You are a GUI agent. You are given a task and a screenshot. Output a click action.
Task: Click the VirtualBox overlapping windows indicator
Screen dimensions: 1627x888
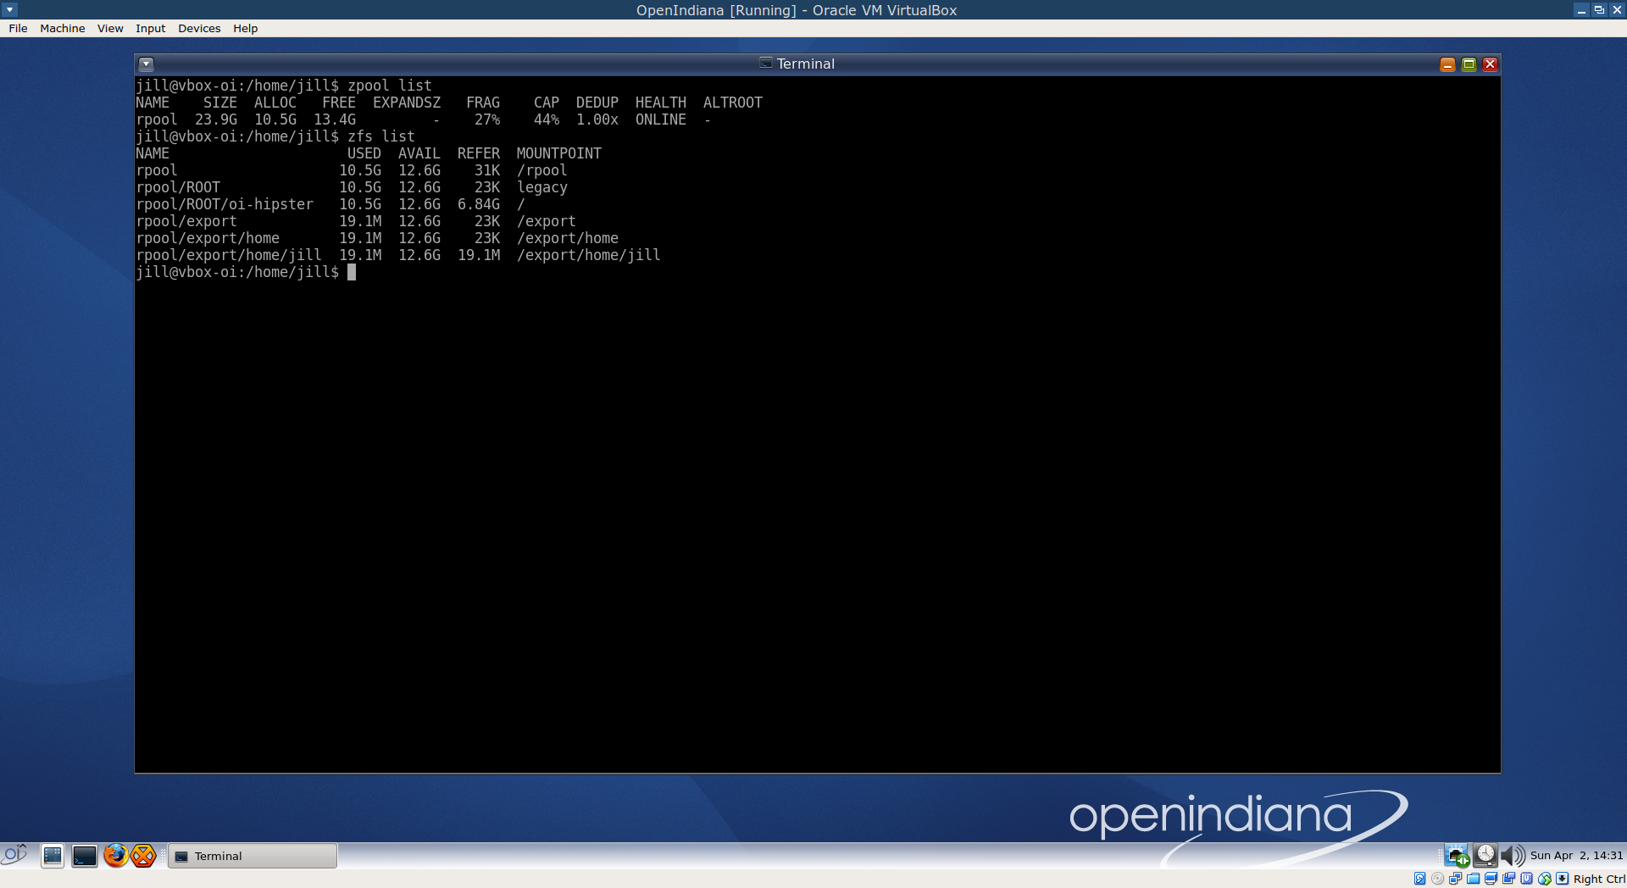[1509, 879]
